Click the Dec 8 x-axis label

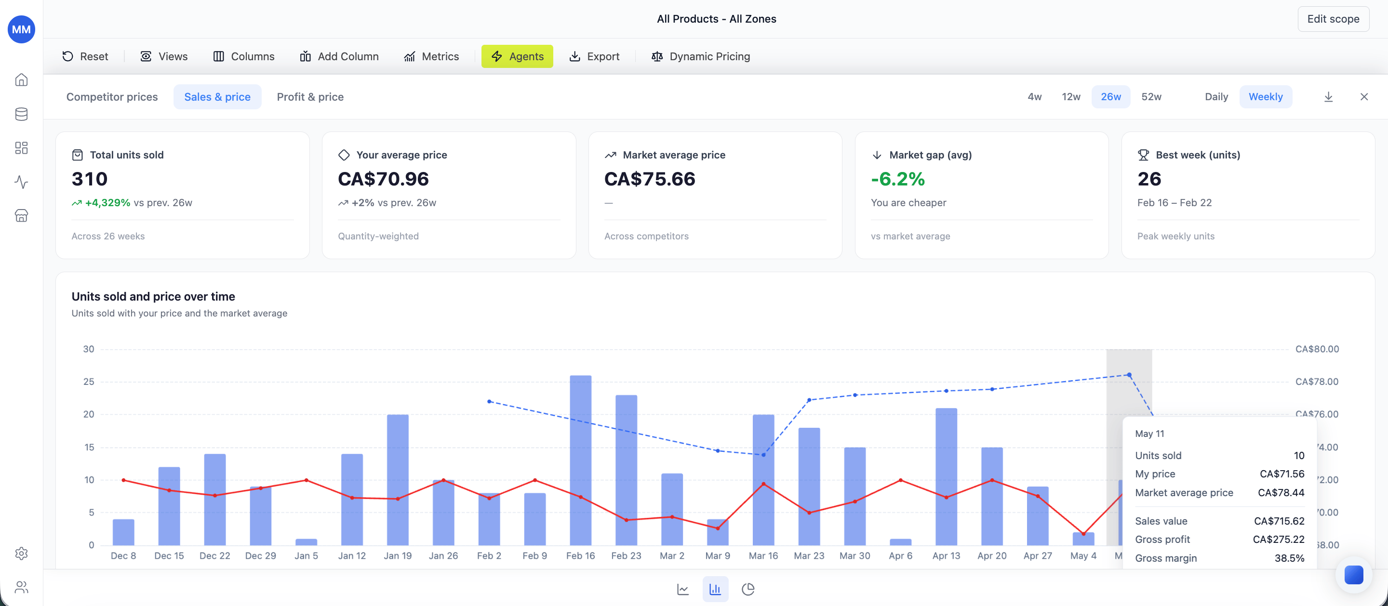click(123, 555)
